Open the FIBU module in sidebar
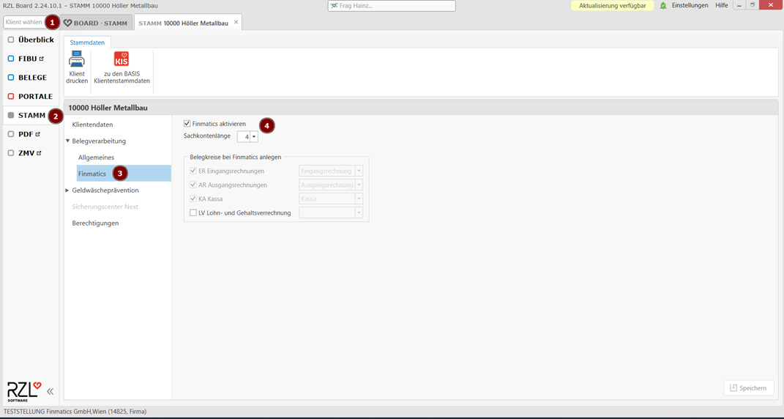Viewport: 784px width, 419px height. tap(27, 59)
